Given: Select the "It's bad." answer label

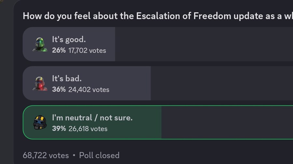Looking at the screenshot, I should 67,78.
